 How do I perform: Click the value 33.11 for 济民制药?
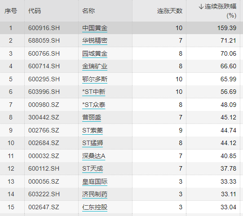(228, 194)
